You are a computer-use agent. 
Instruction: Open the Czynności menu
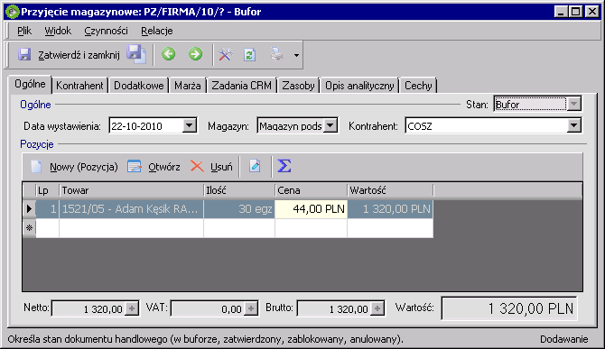[107, 31]
